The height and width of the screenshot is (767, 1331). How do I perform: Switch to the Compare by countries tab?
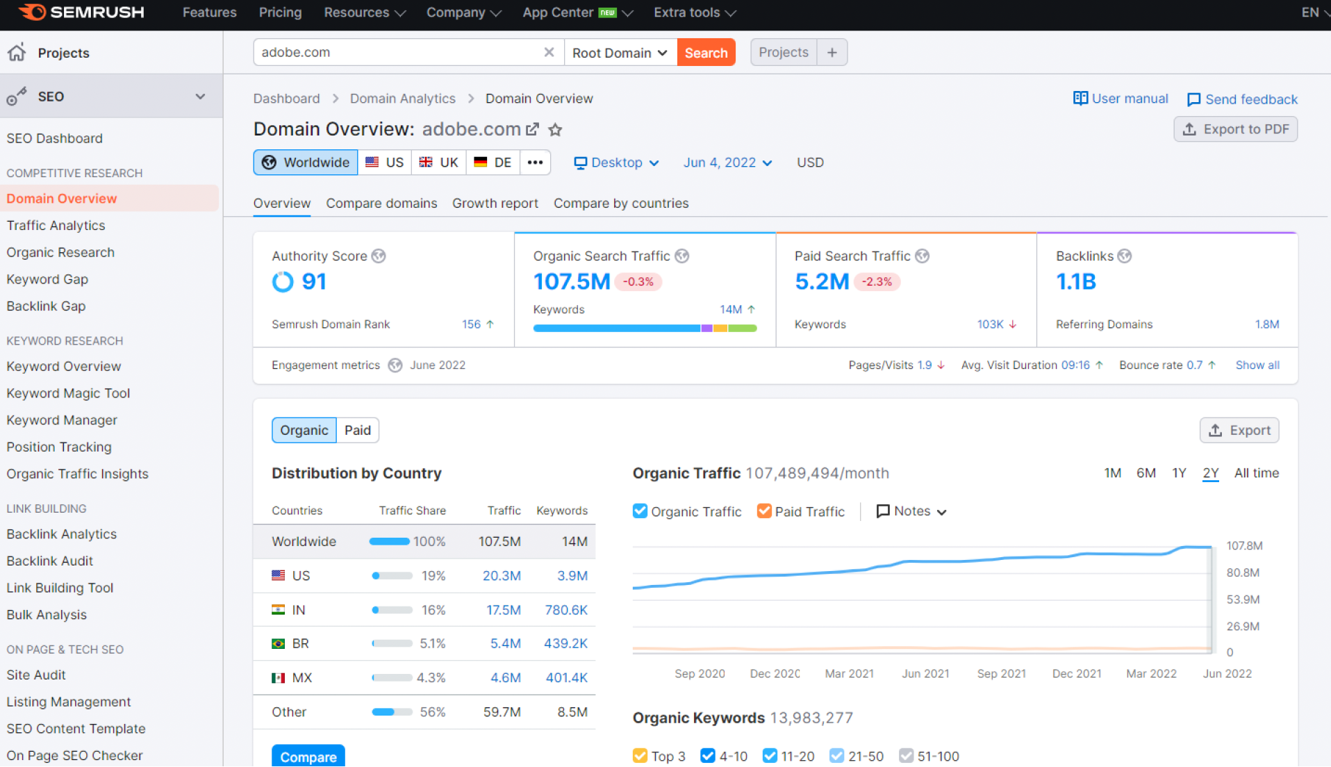coord(621,203)
